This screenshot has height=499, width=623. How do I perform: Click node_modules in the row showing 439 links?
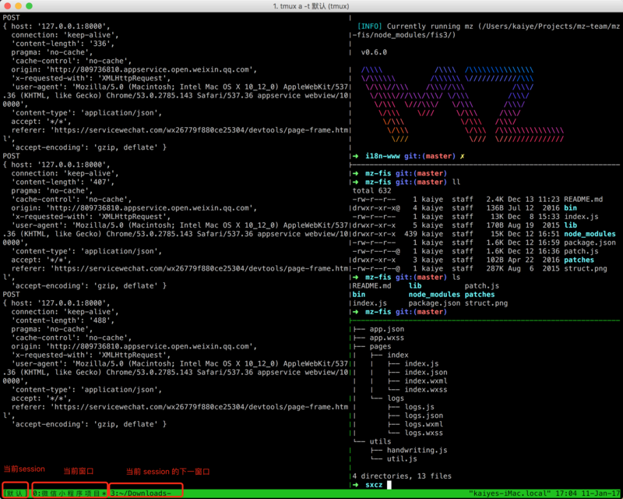590,234
